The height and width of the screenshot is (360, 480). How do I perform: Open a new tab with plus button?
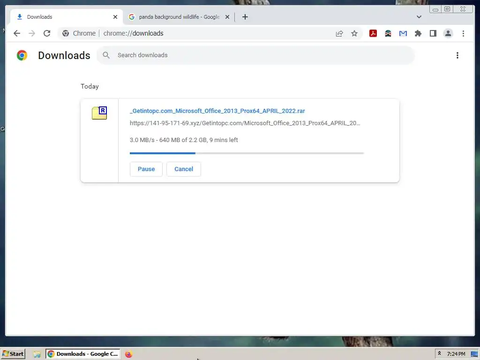click(x=245, y=17)
